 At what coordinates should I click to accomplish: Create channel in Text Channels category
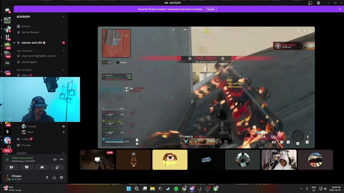click(x=64, y=51)
